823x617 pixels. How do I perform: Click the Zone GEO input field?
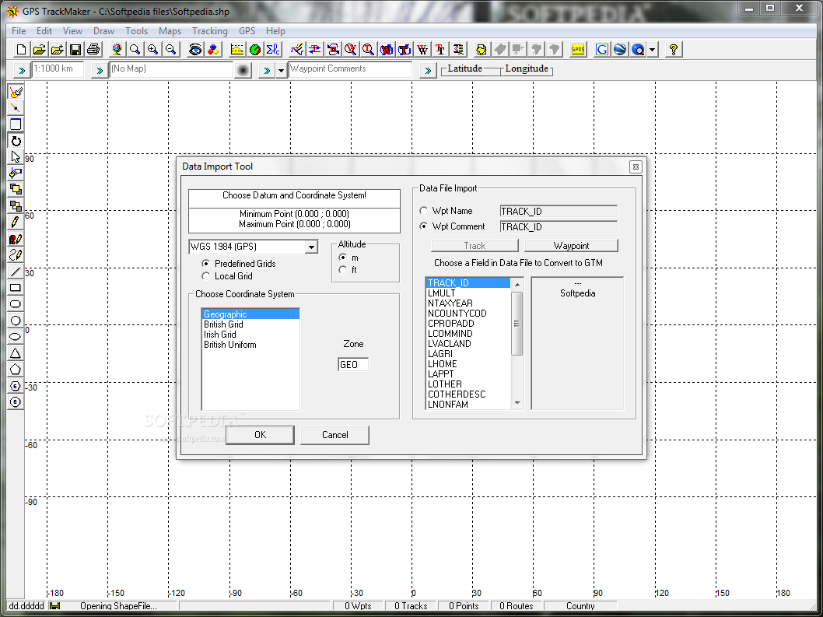(x=353, y=364)
